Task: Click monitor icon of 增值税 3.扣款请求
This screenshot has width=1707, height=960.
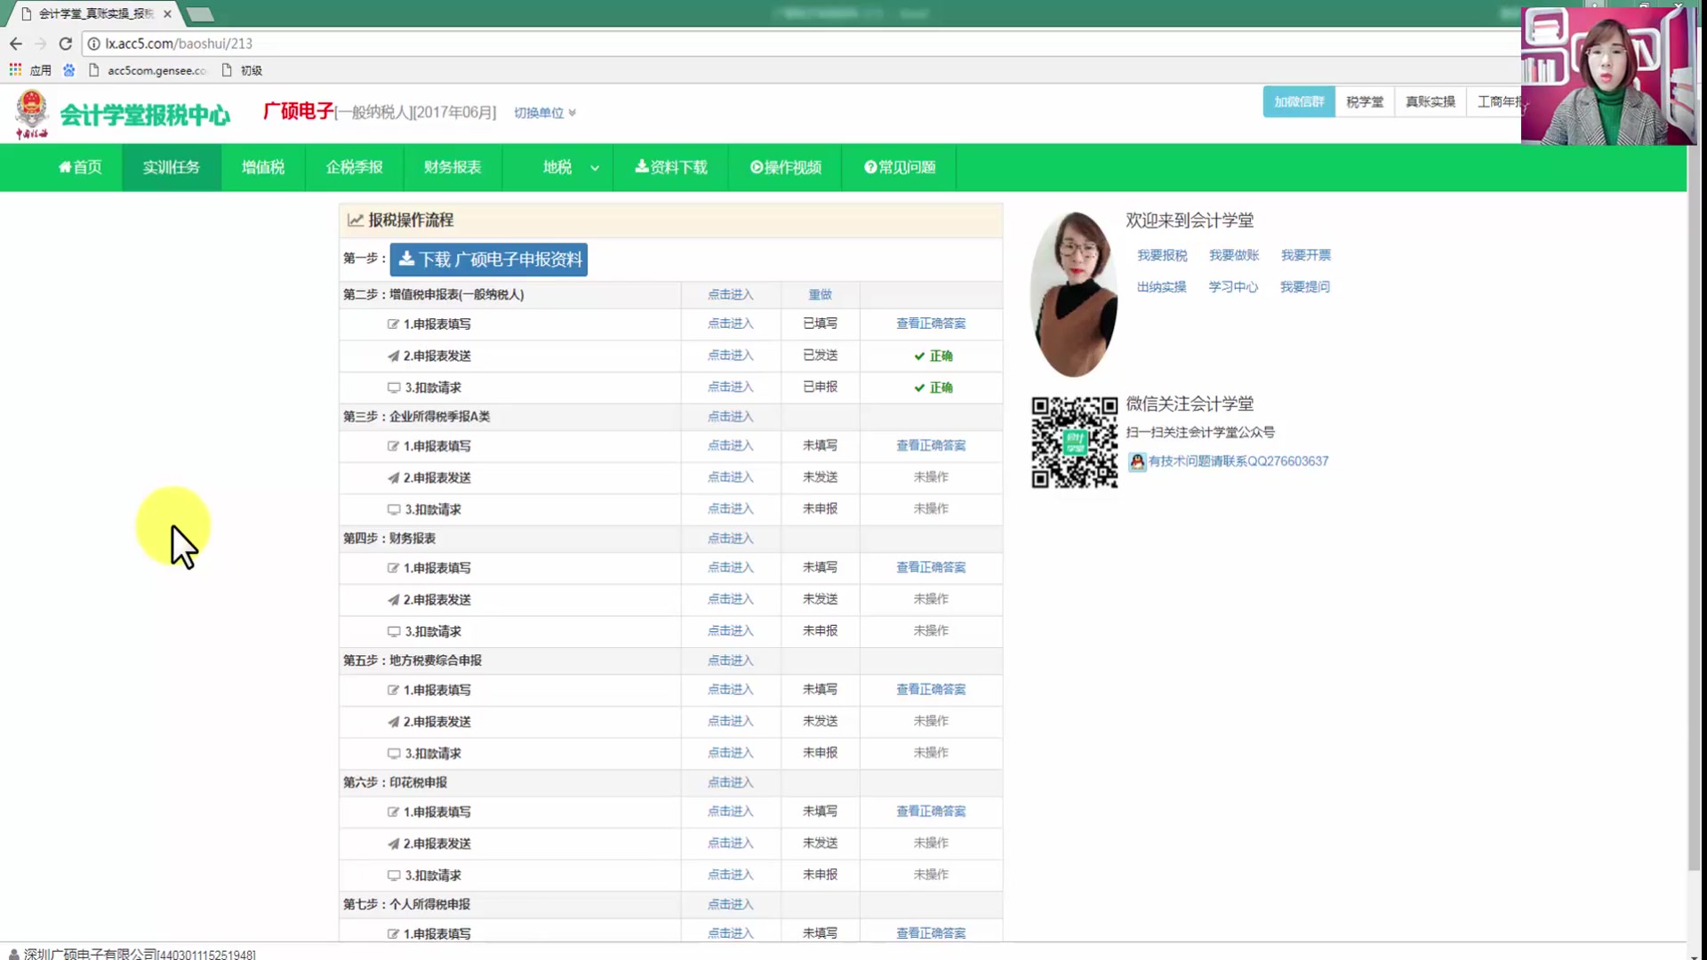Action: [394, 388]
